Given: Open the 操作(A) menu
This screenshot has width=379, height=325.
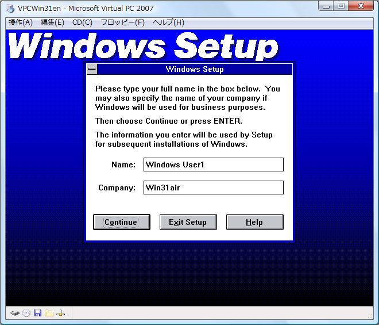Looking at the screenshot, I should click(x=21, y=22).
